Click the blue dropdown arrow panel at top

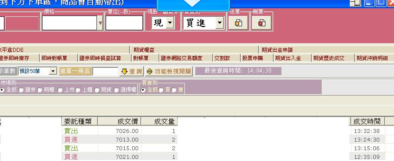tap(193, 5)
